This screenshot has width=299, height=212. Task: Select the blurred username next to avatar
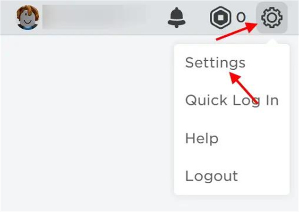point(94,17)
